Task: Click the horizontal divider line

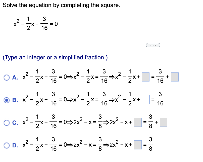Action: [x=75, y=45]
